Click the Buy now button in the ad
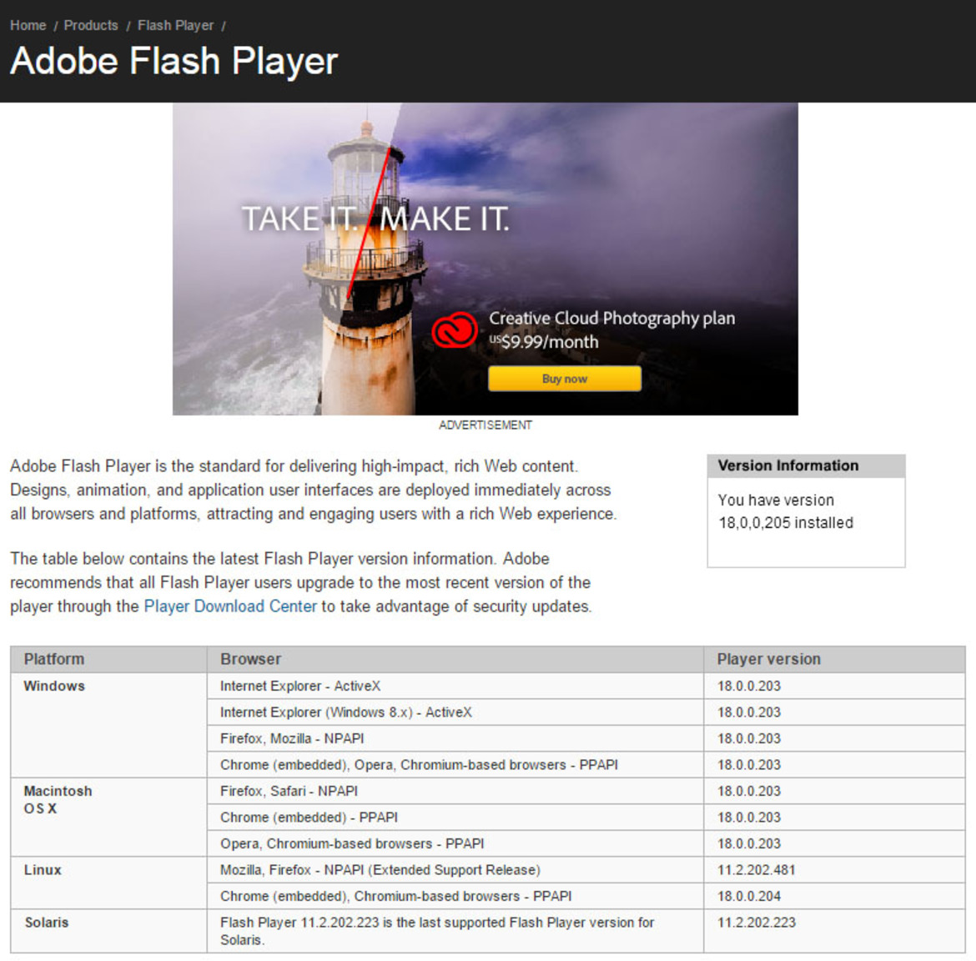976x961 pixels. click(565, 379)
